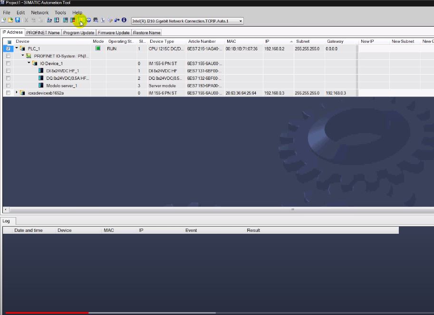Click the New project icon
Viewport: 434px width, 315px height.
tap(3, 20)
